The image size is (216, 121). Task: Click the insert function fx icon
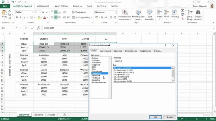[38, 28]
